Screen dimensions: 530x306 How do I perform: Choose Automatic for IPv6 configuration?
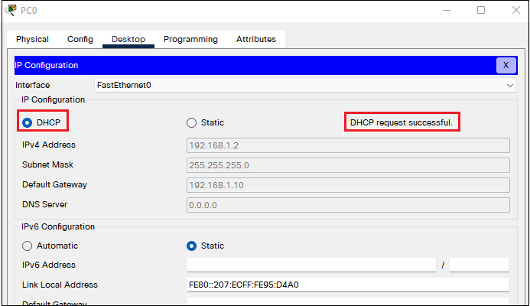(27, 246)
